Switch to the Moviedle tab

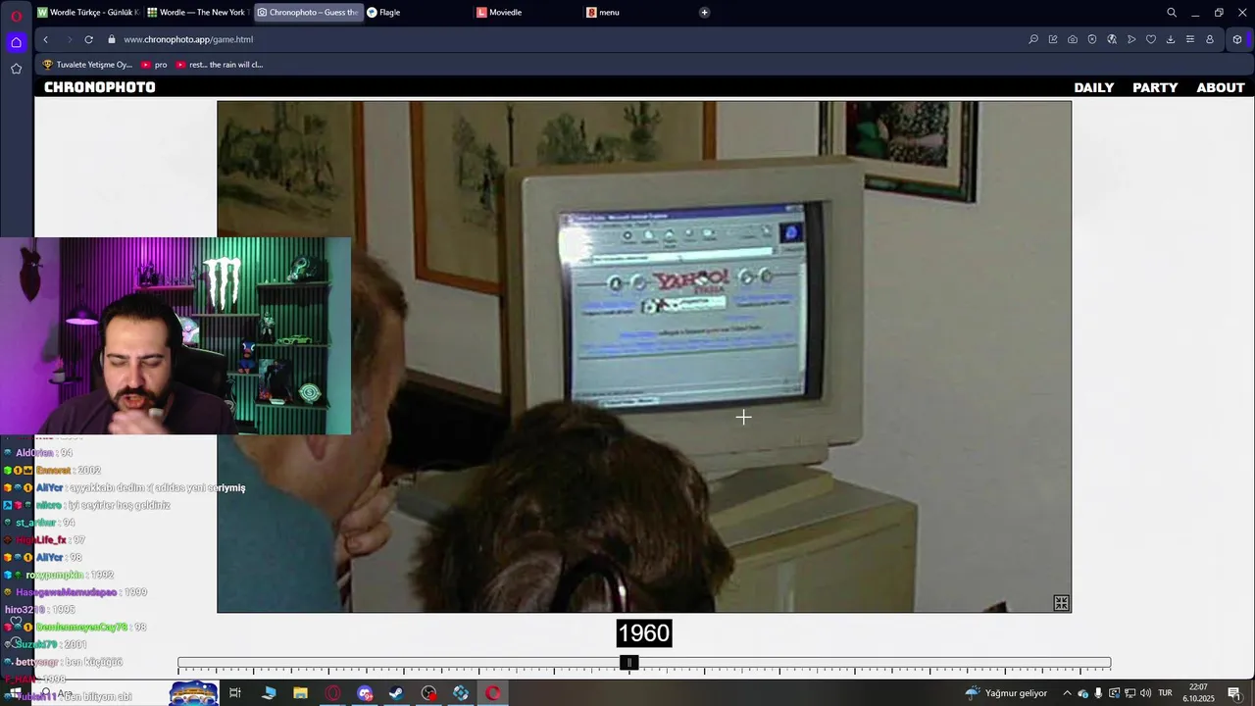point(527,13)
